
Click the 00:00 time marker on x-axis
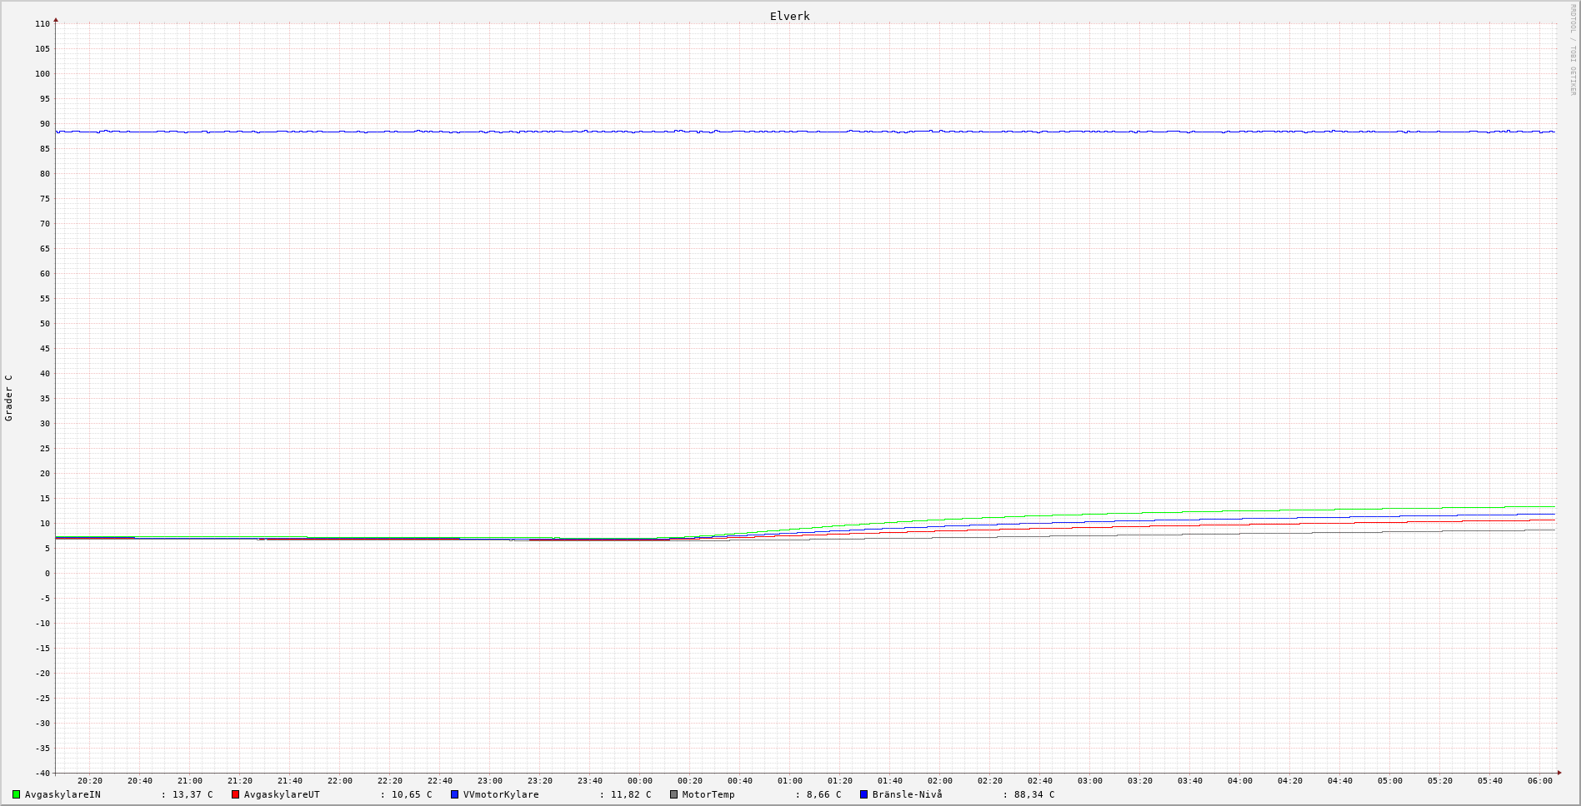tap(640, 781)
